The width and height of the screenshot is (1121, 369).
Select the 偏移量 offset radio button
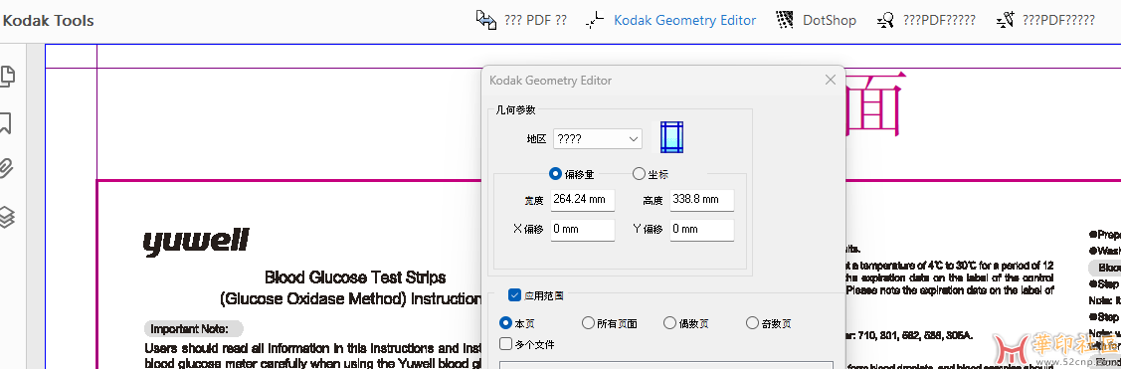pos(555,174)
